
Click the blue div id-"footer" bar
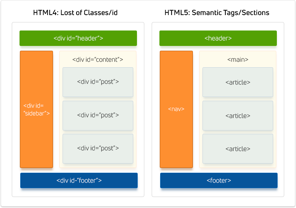[x=79, y=180]
